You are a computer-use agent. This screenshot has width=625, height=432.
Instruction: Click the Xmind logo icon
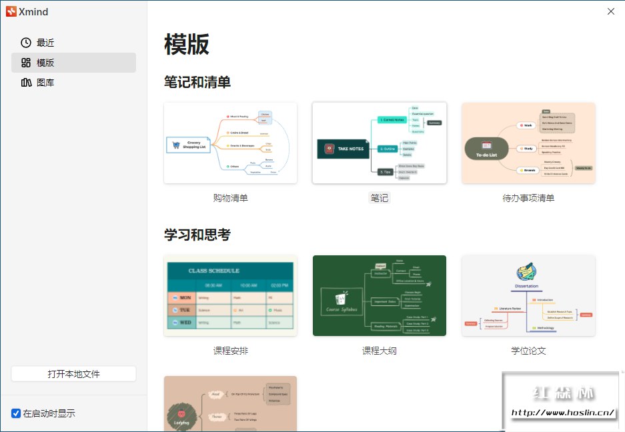pos(11,11)
